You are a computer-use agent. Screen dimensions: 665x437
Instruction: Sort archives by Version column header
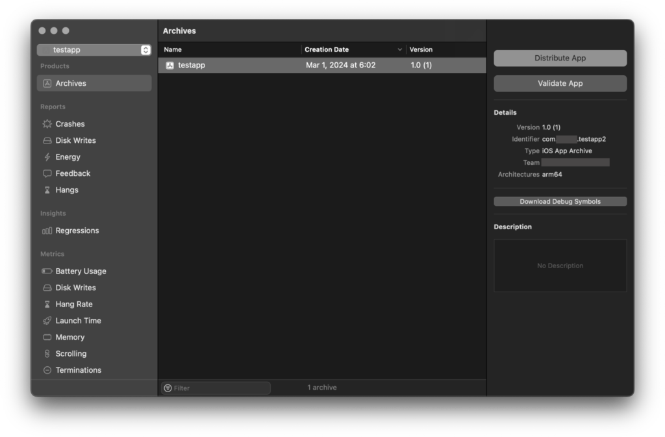coord(445,49)
